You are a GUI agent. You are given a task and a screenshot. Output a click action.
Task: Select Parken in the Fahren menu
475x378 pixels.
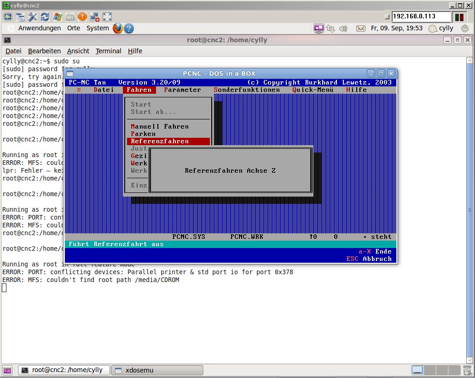pyautogui.click(x=143, y=134)
